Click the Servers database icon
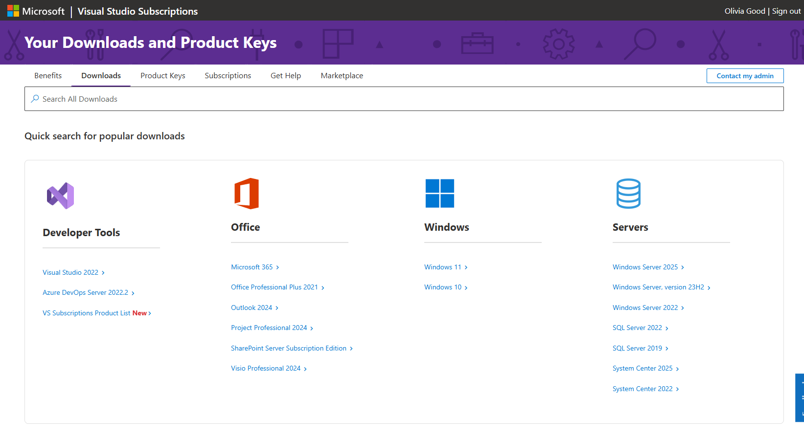This screenshot has height=440, width=804. (628, 194)
